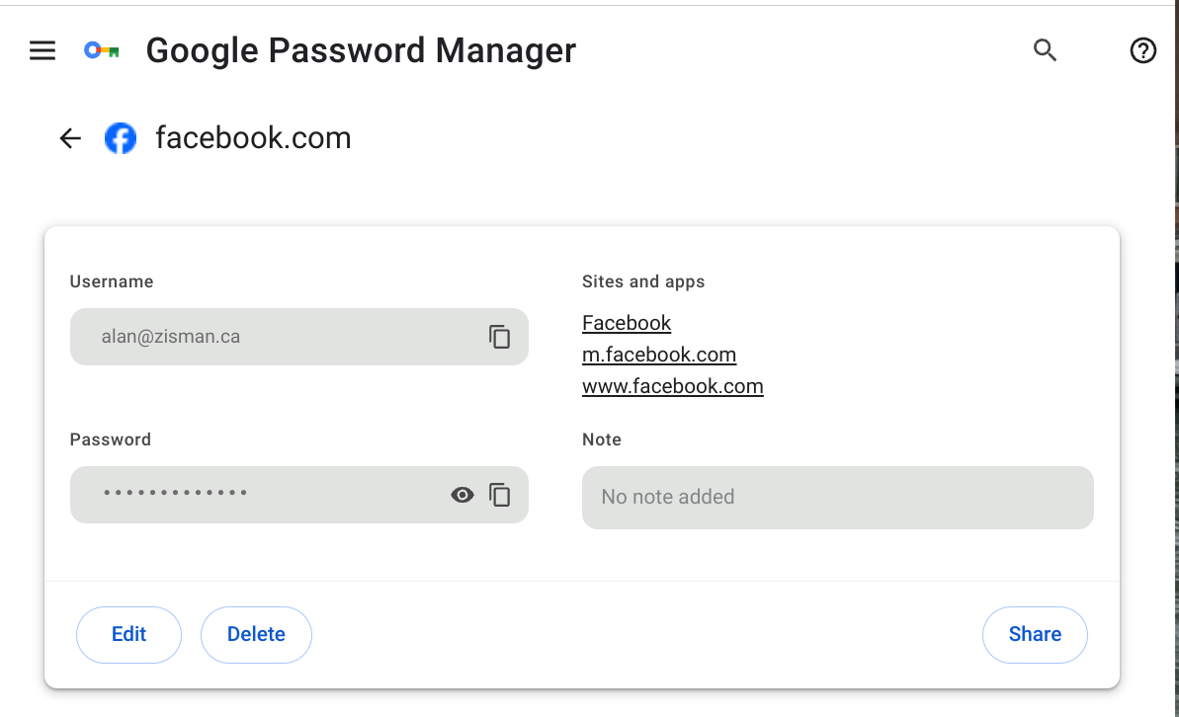Open the m.facebook.com link
This screenshot has width=1179, height=717.
pyautogui.click(x=658, y=355)
